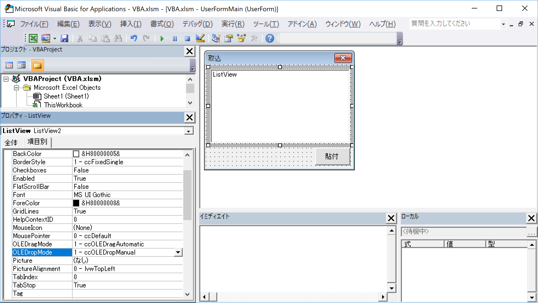Switch to the 項目別 properties tab
This screenshot has width=538, height=303.
coord(38,142)
